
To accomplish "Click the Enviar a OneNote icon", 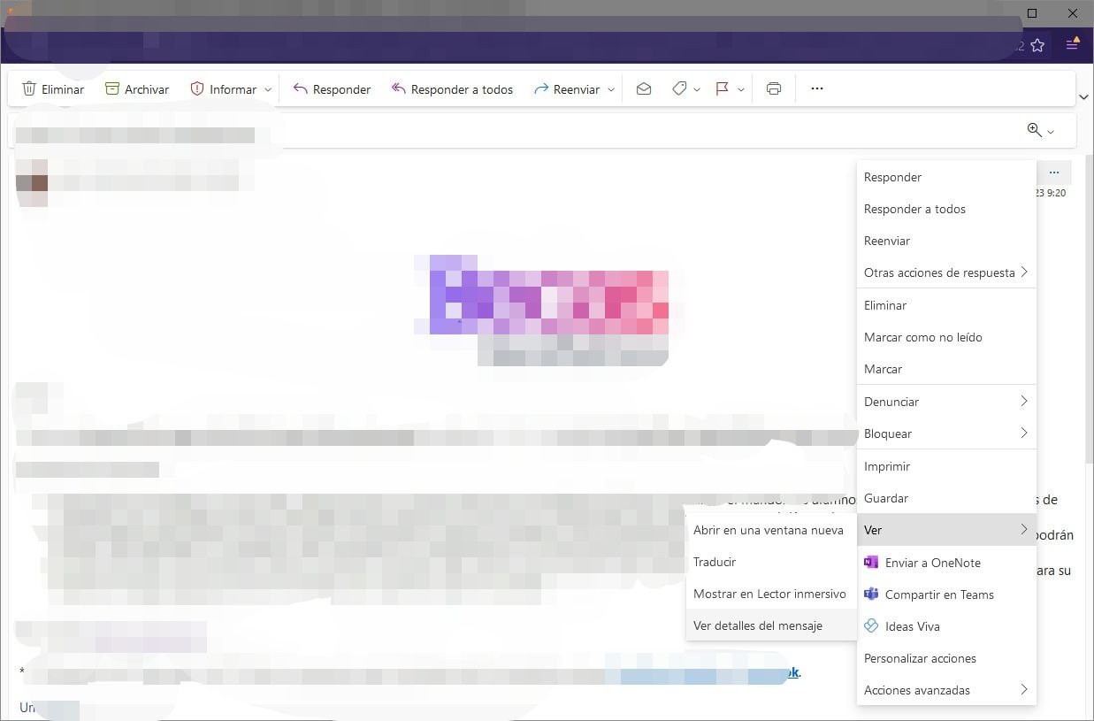I will coord(871,563).
